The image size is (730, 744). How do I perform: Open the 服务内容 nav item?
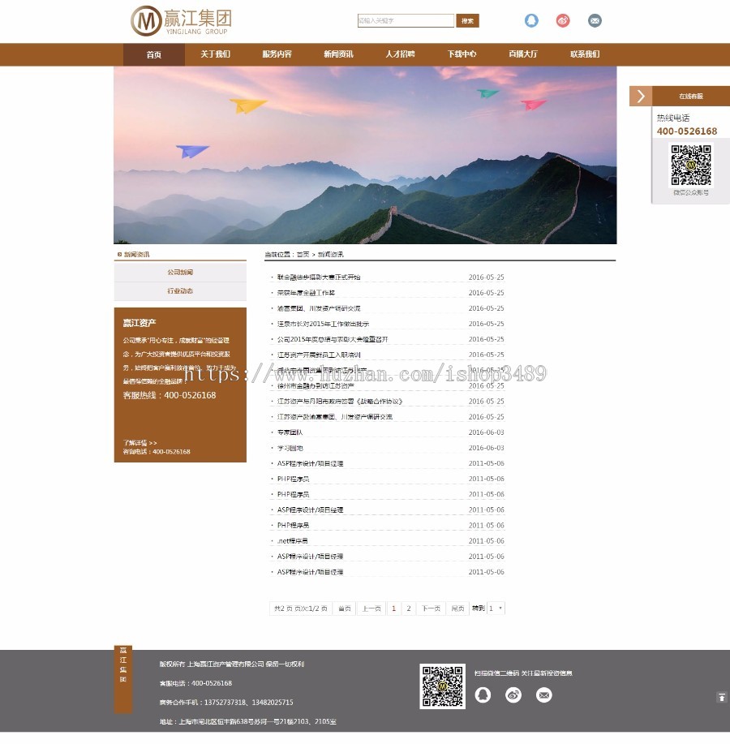pos(277,54)
